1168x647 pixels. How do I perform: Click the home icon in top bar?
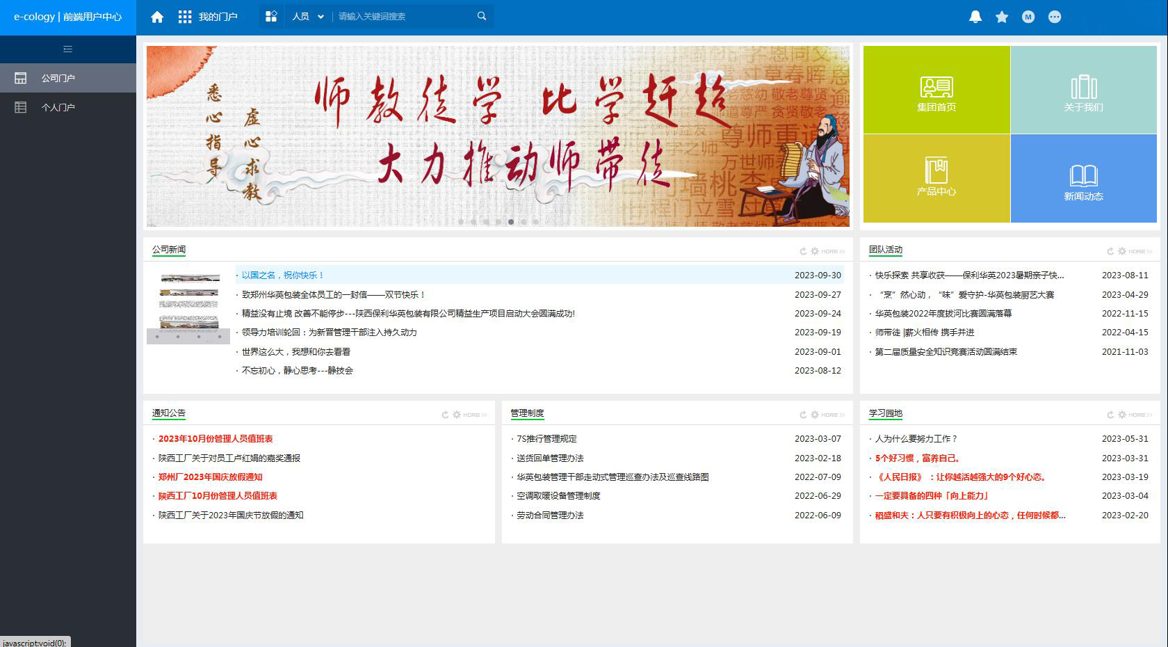[157, 17]
